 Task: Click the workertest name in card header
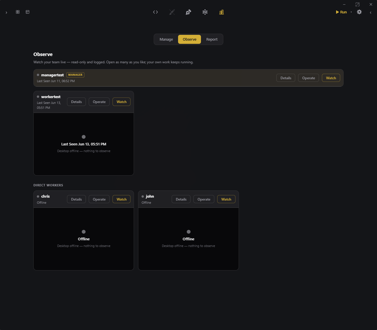click(51, 97)
